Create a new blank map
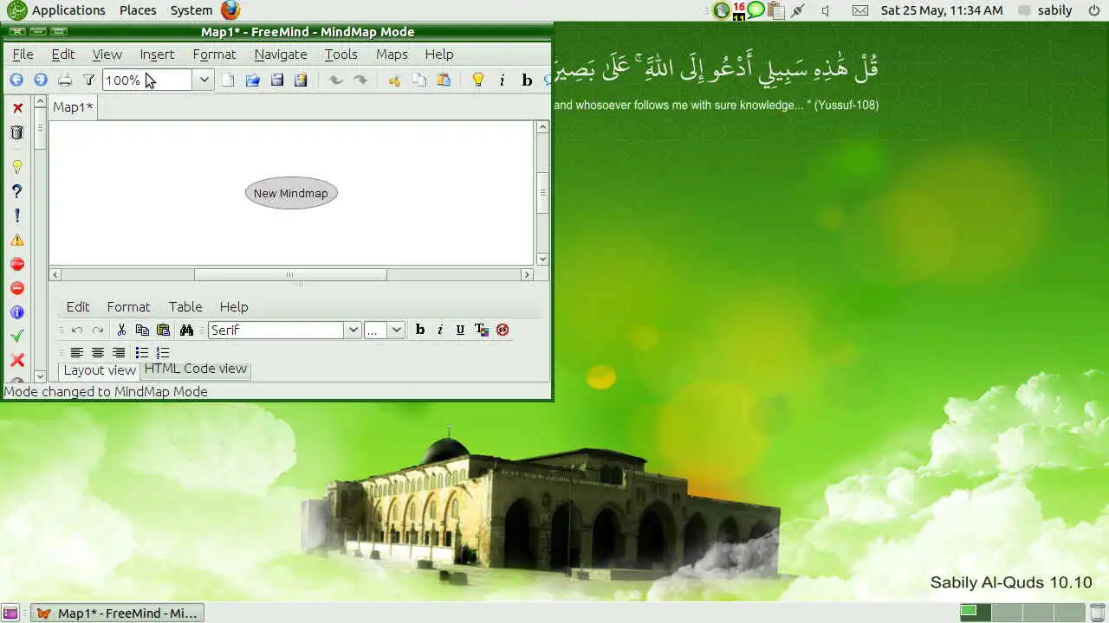 pos(229,80)
